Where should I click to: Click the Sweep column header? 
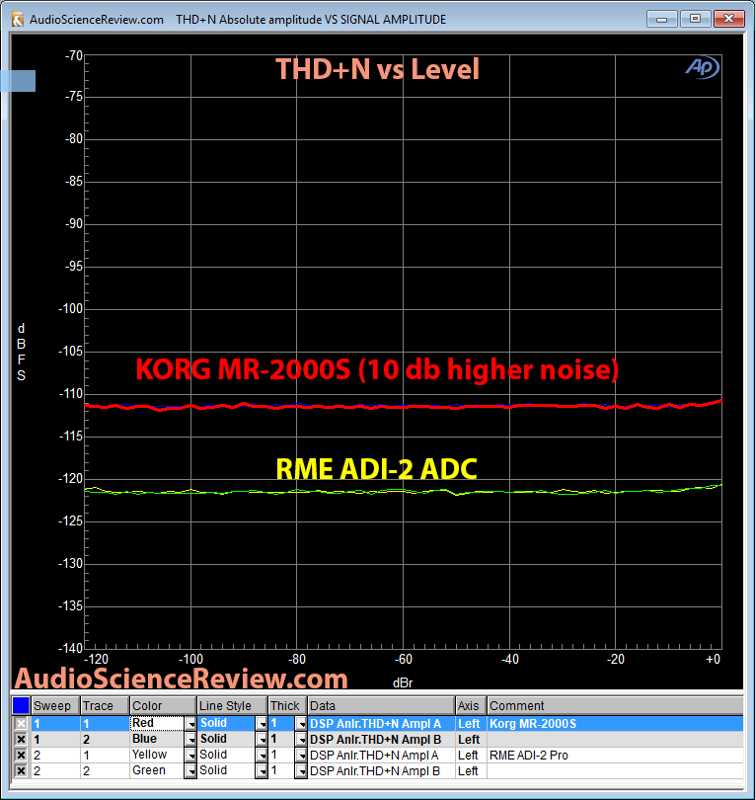(x=55, y=705)
